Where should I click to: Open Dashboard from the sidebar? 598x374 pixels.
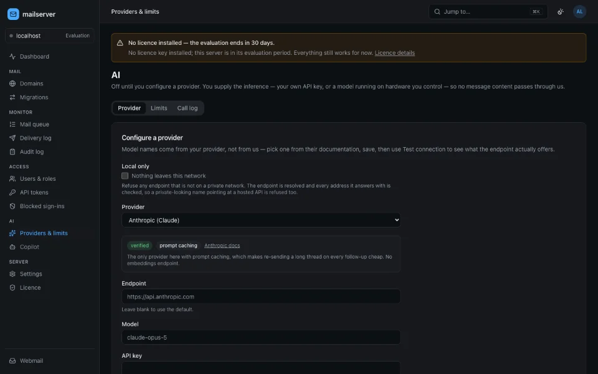coord(50,57)
